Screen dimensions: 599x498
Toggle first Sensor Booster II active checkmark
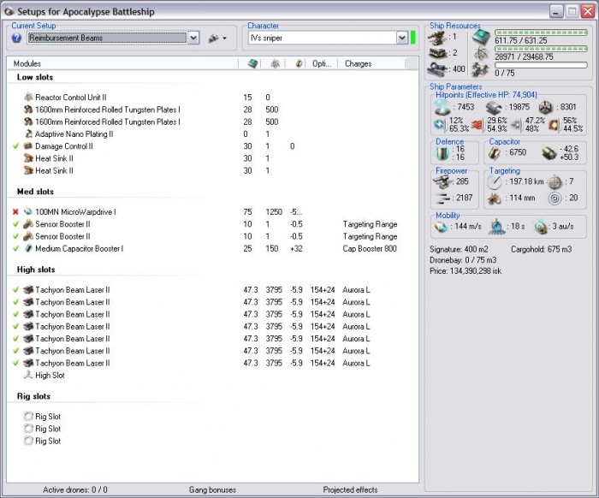[x=15, y=224]
